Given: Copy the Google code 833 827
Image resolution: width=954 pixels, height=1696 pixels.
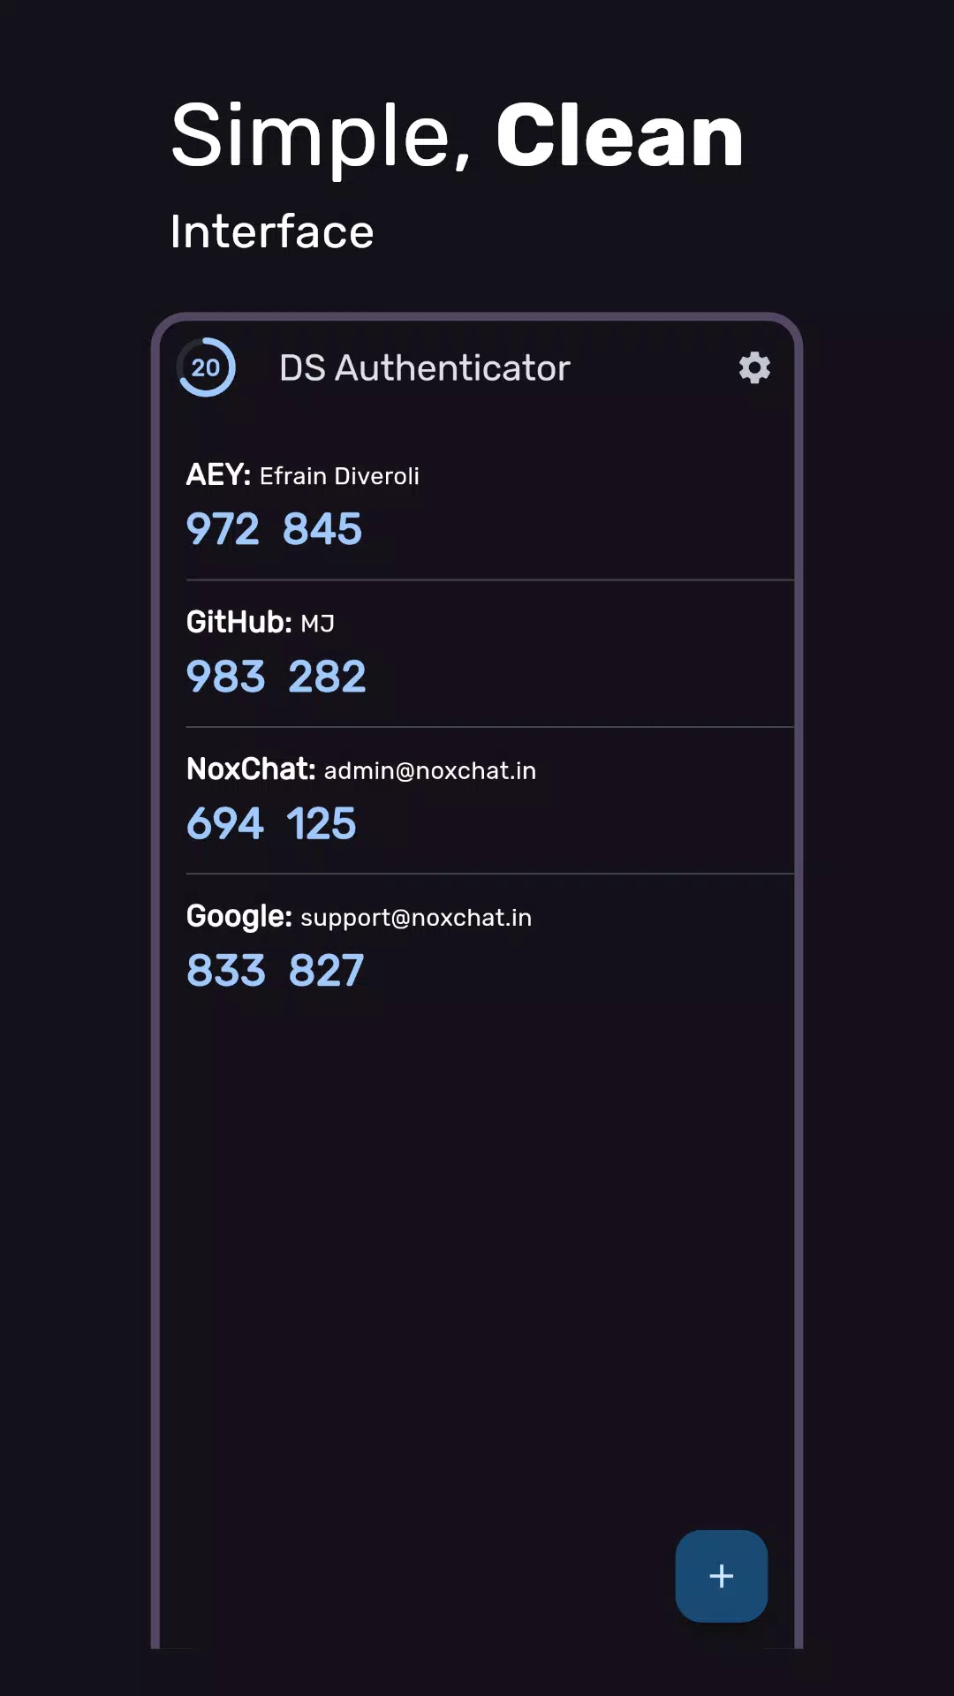Looking at the screenshot, I should (x=275, y=971).
